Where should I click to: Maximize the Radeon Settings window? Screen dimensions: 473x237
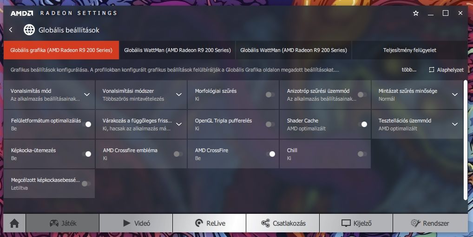[x=446, y=13]
